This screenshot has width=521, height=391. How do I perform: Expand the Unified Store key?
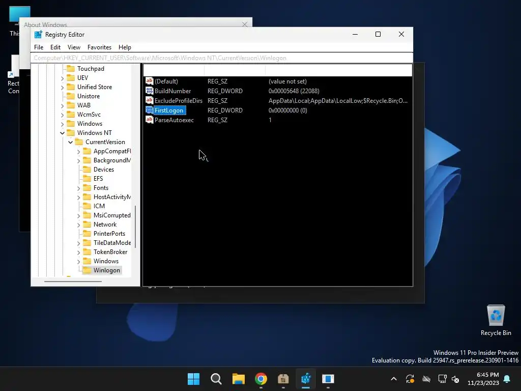(62, 87)
